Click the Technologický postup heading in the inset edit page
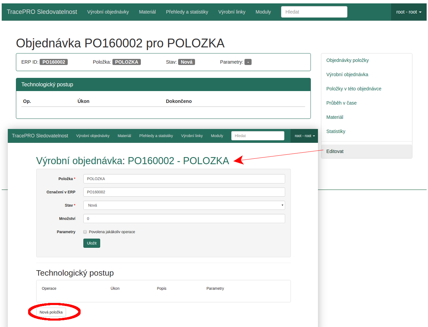 [75, 273]
